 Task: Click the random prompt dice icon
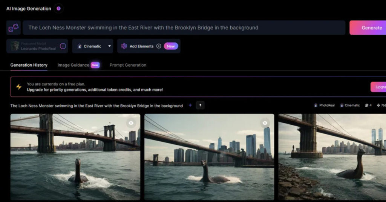(14, 28)
